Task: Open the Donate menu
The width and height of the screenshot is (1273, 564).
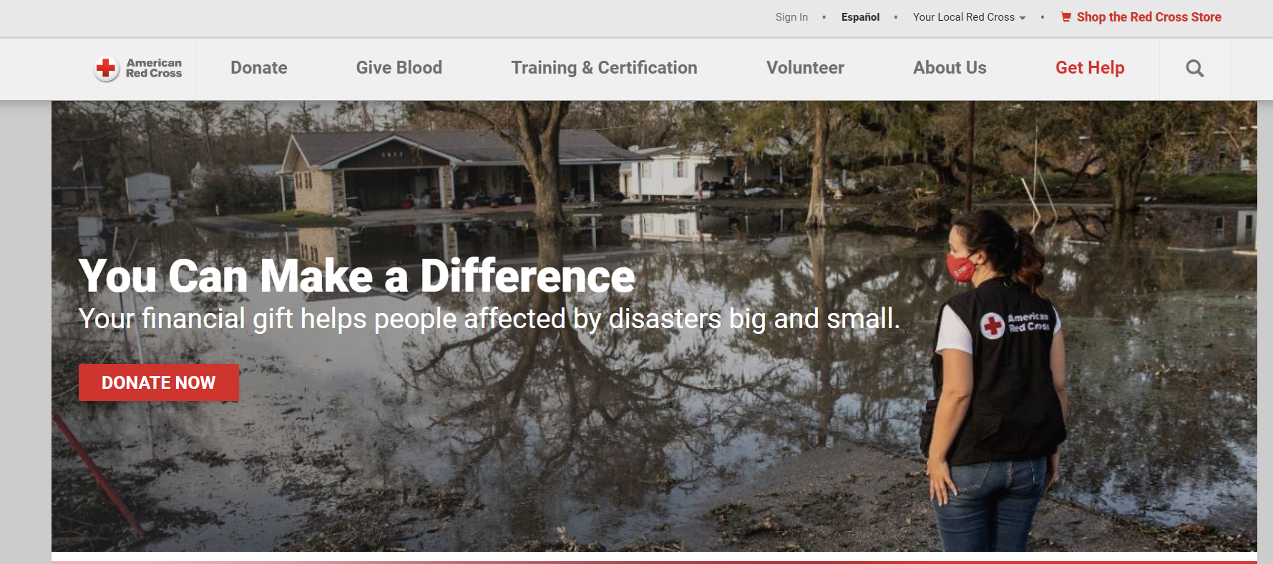Action: click(259, 68)
